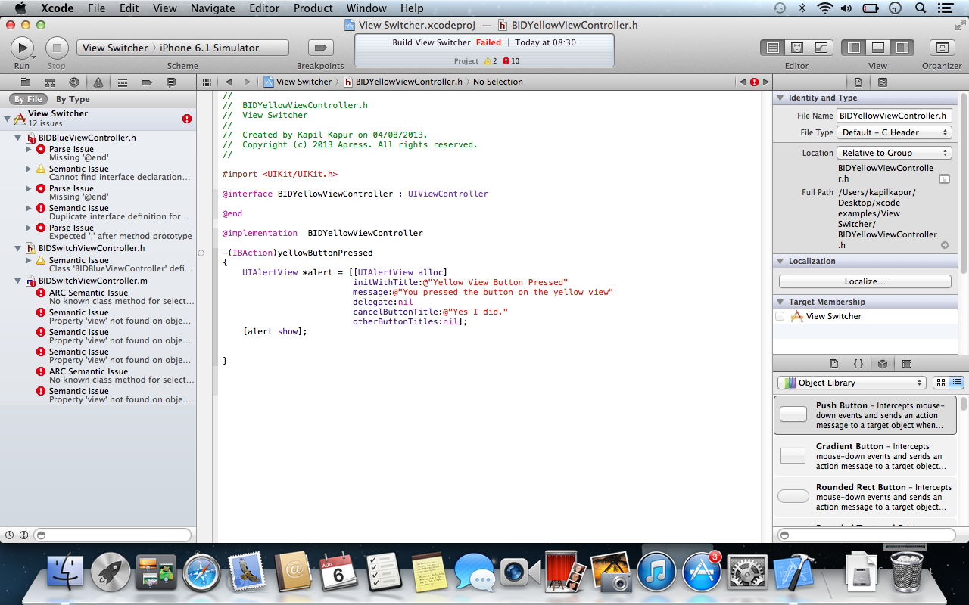
Task: Open the Location dropdown Relative to Group
Action: (894, 153)
